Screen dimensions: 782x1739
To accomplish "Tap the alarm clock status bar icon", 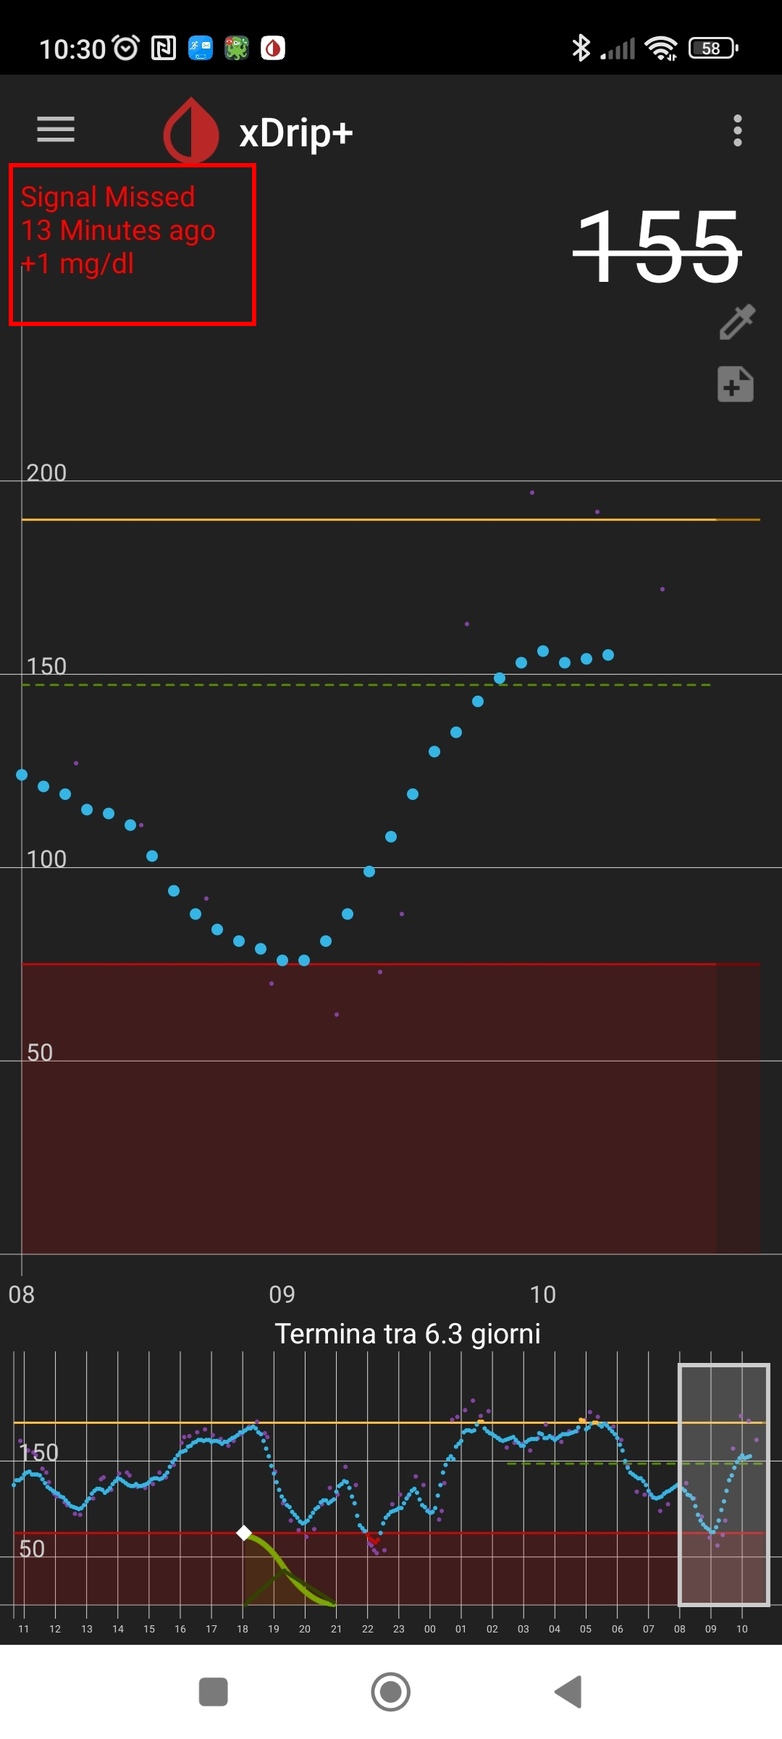I will point(126,49).
